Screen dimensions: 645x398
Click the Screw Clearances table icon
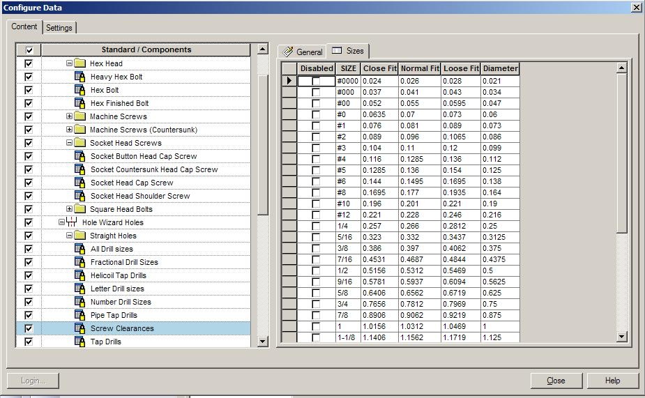tap(79, 328)
